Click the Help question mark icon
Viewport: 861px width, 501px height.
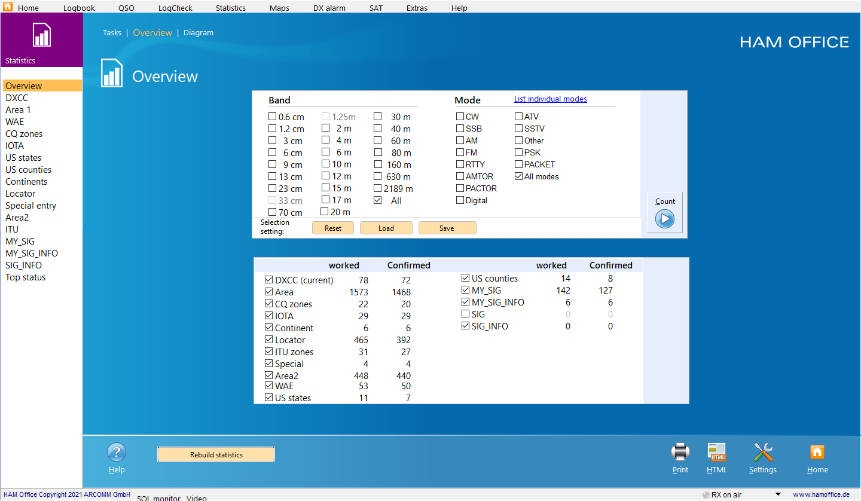coord(117,452)
